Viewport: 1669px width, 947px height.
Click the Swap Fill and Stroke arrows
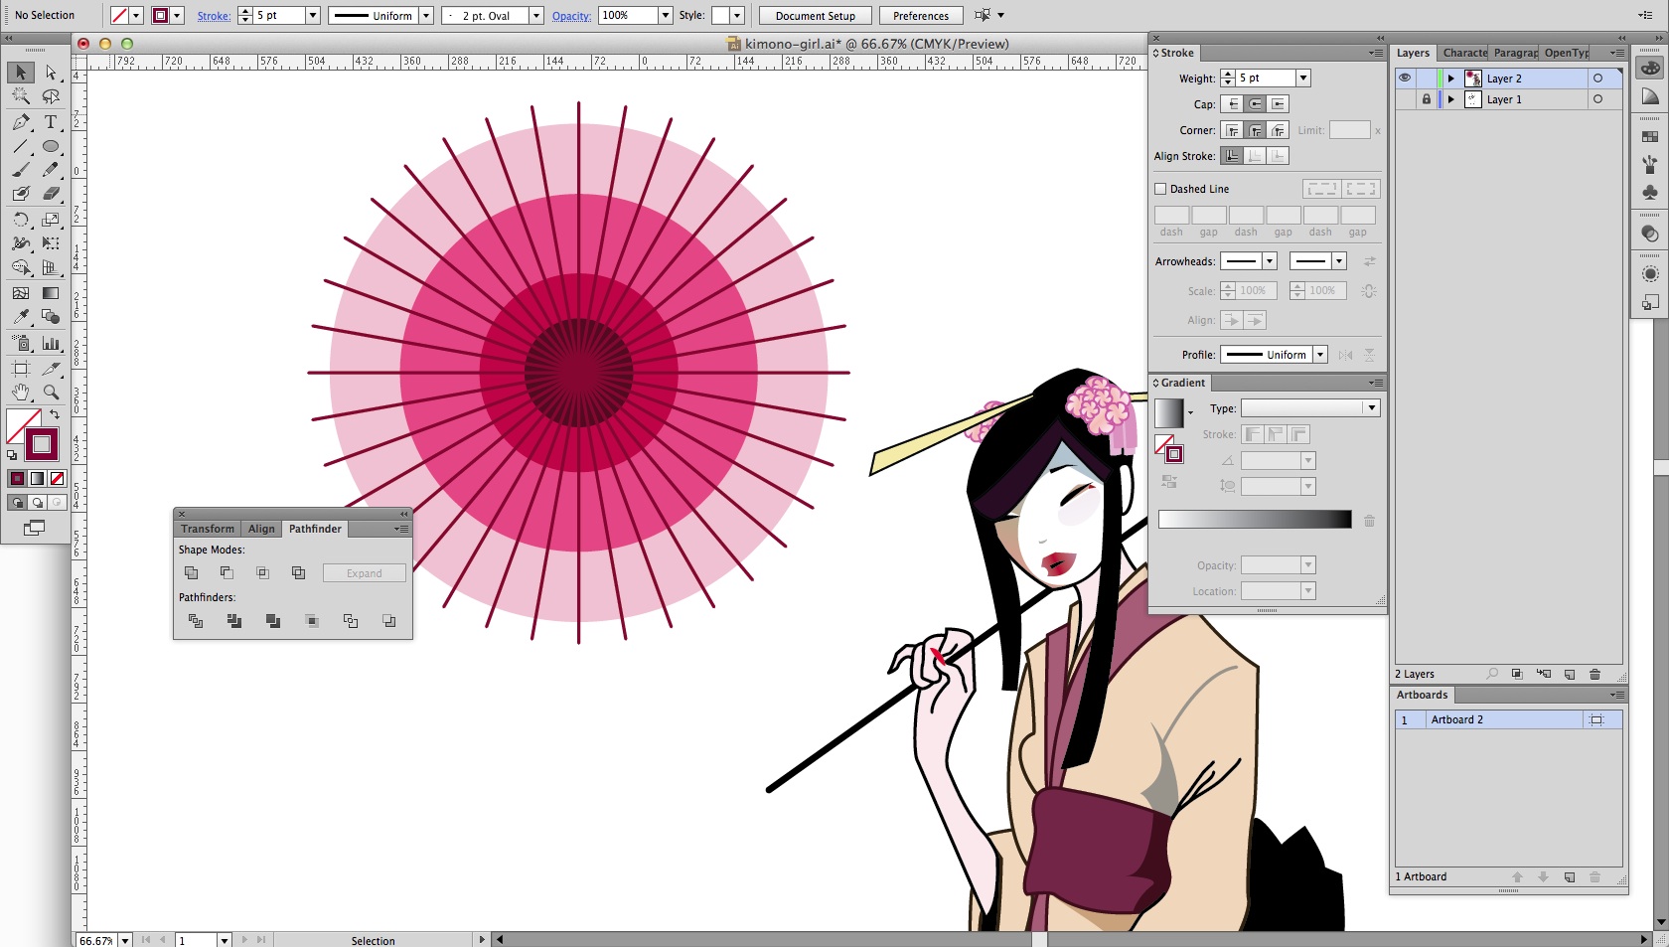coord(55,413)
